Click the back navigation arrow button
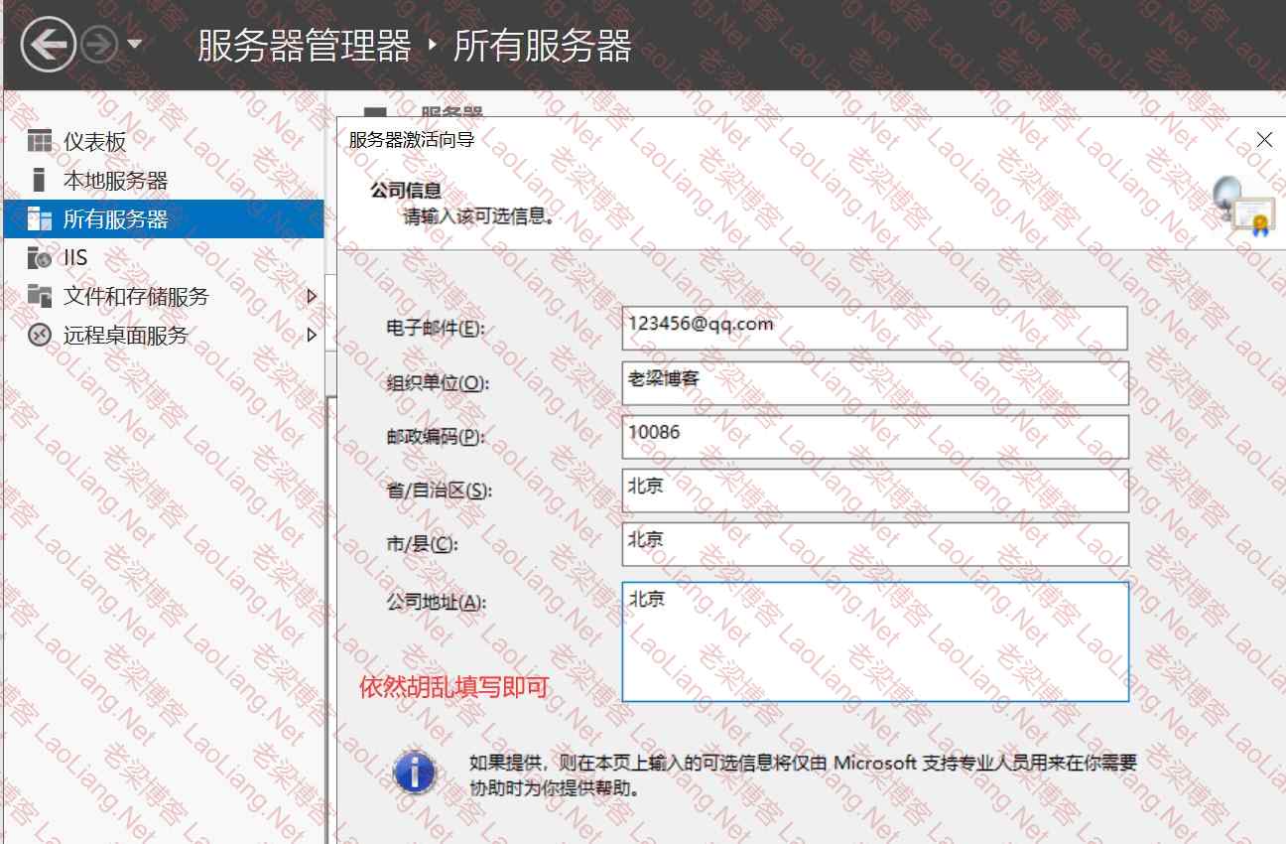The height and width of the screenshot is (844, 1286). [x=48, y=45]
